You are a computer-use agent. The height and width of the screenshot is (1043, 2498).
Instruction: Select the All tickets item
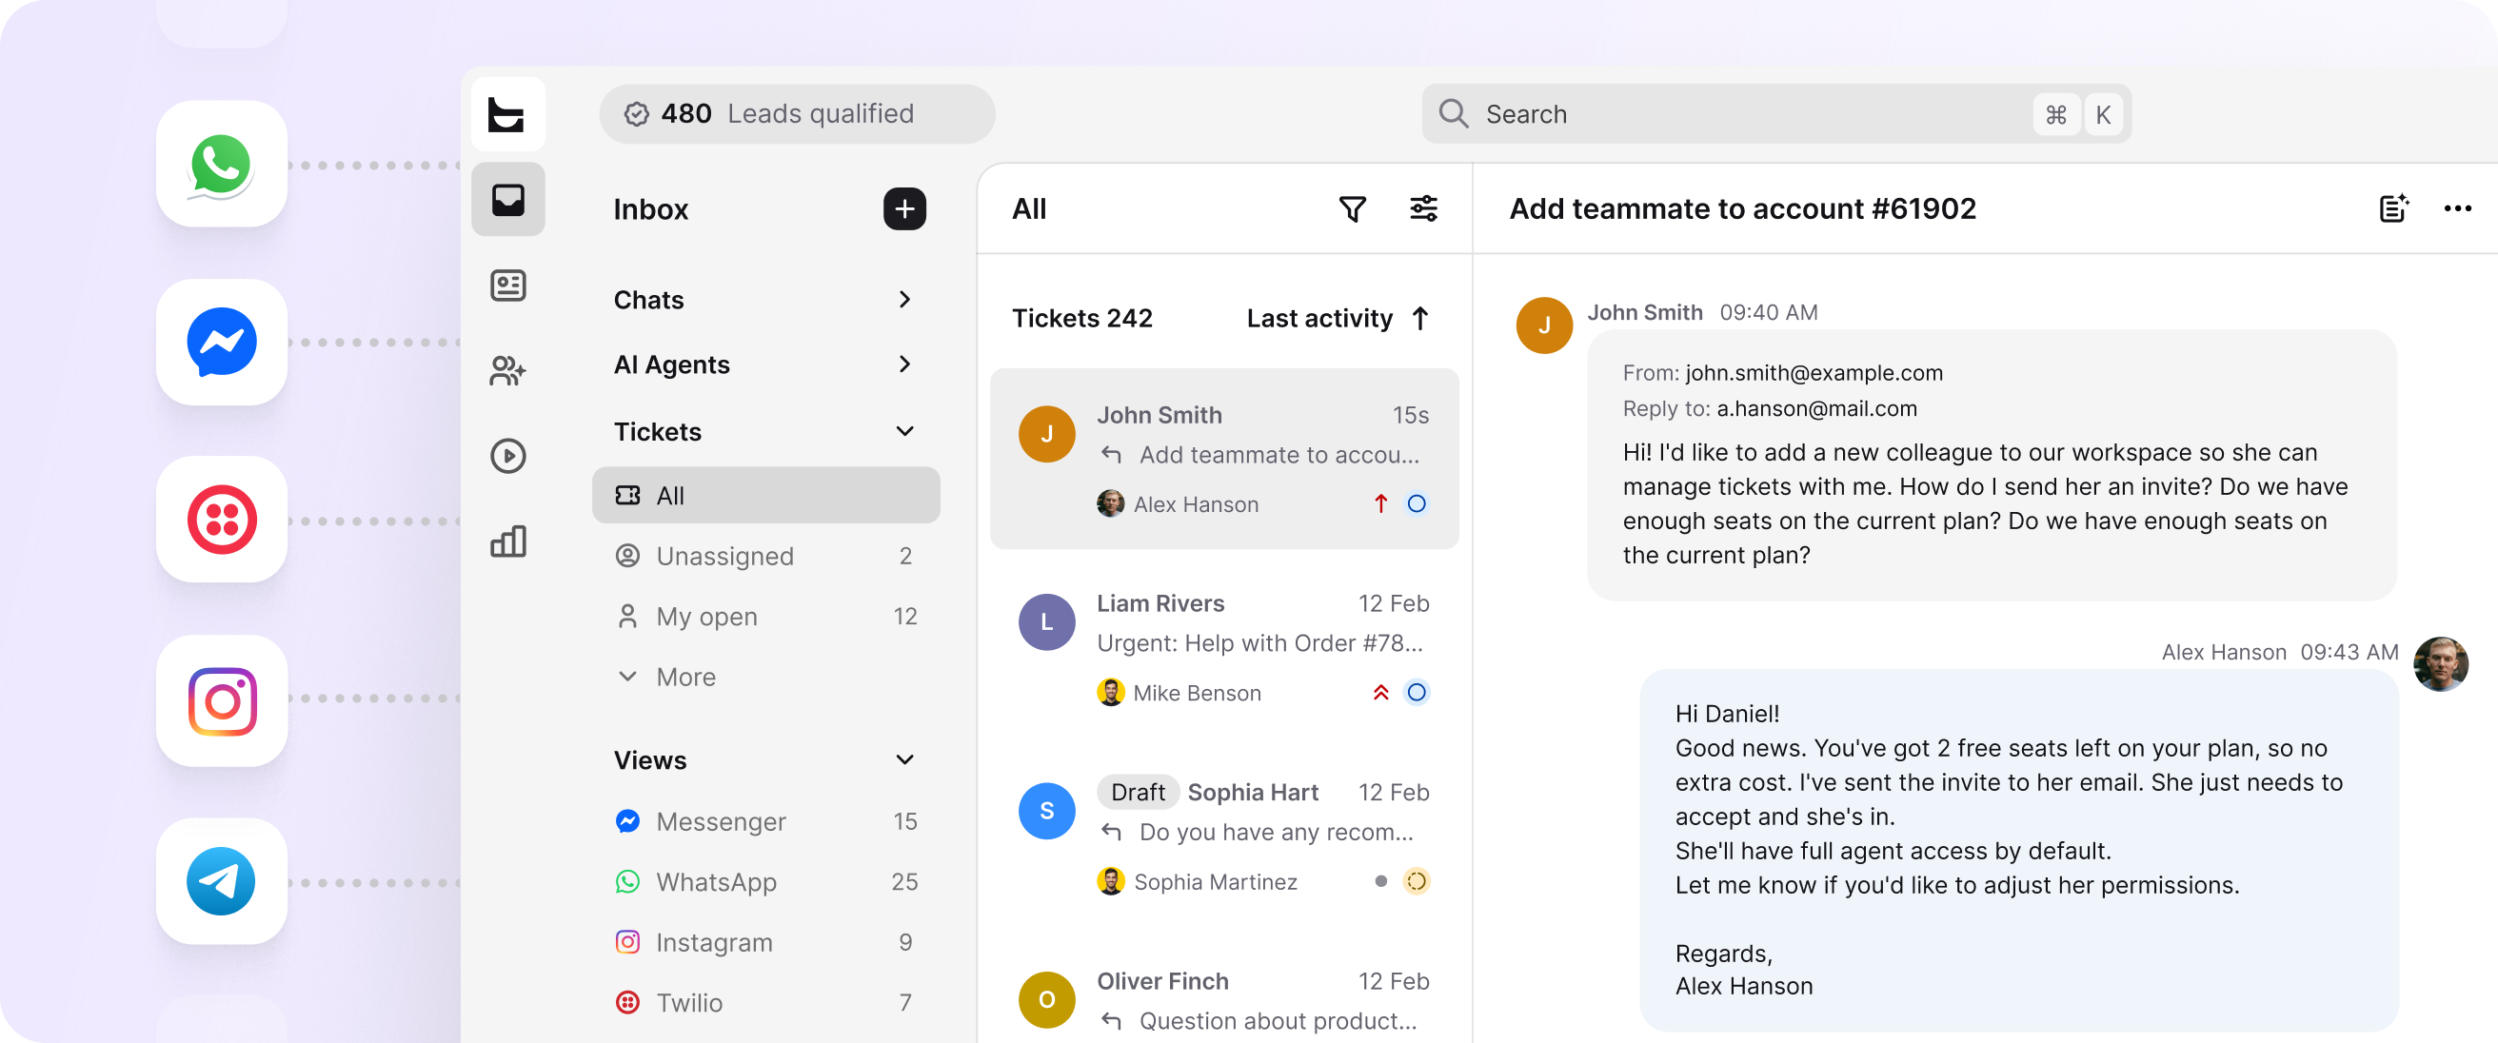pyautogui.click(x=765, y=495)
